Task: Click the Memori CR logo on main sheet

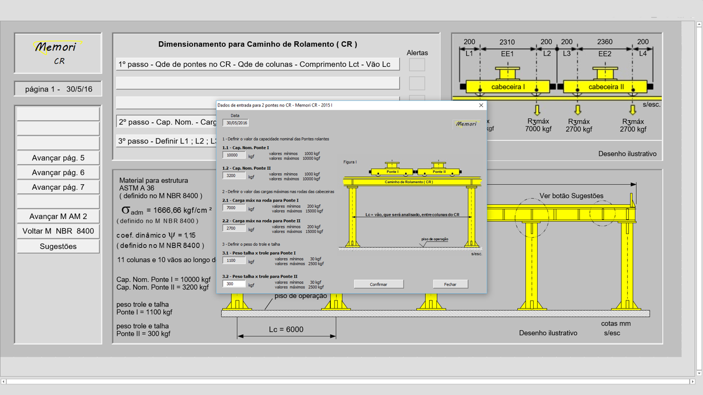Action: click(x=58, y=53)
